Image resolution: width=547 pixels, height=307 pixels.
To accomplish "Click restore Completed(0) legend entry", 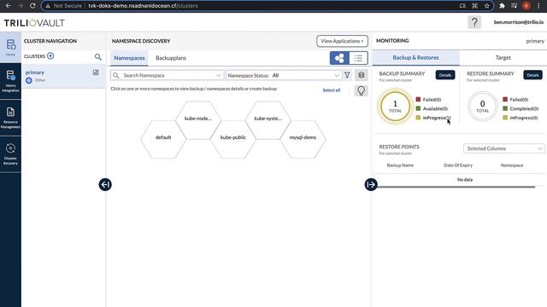I will [521, 108].
